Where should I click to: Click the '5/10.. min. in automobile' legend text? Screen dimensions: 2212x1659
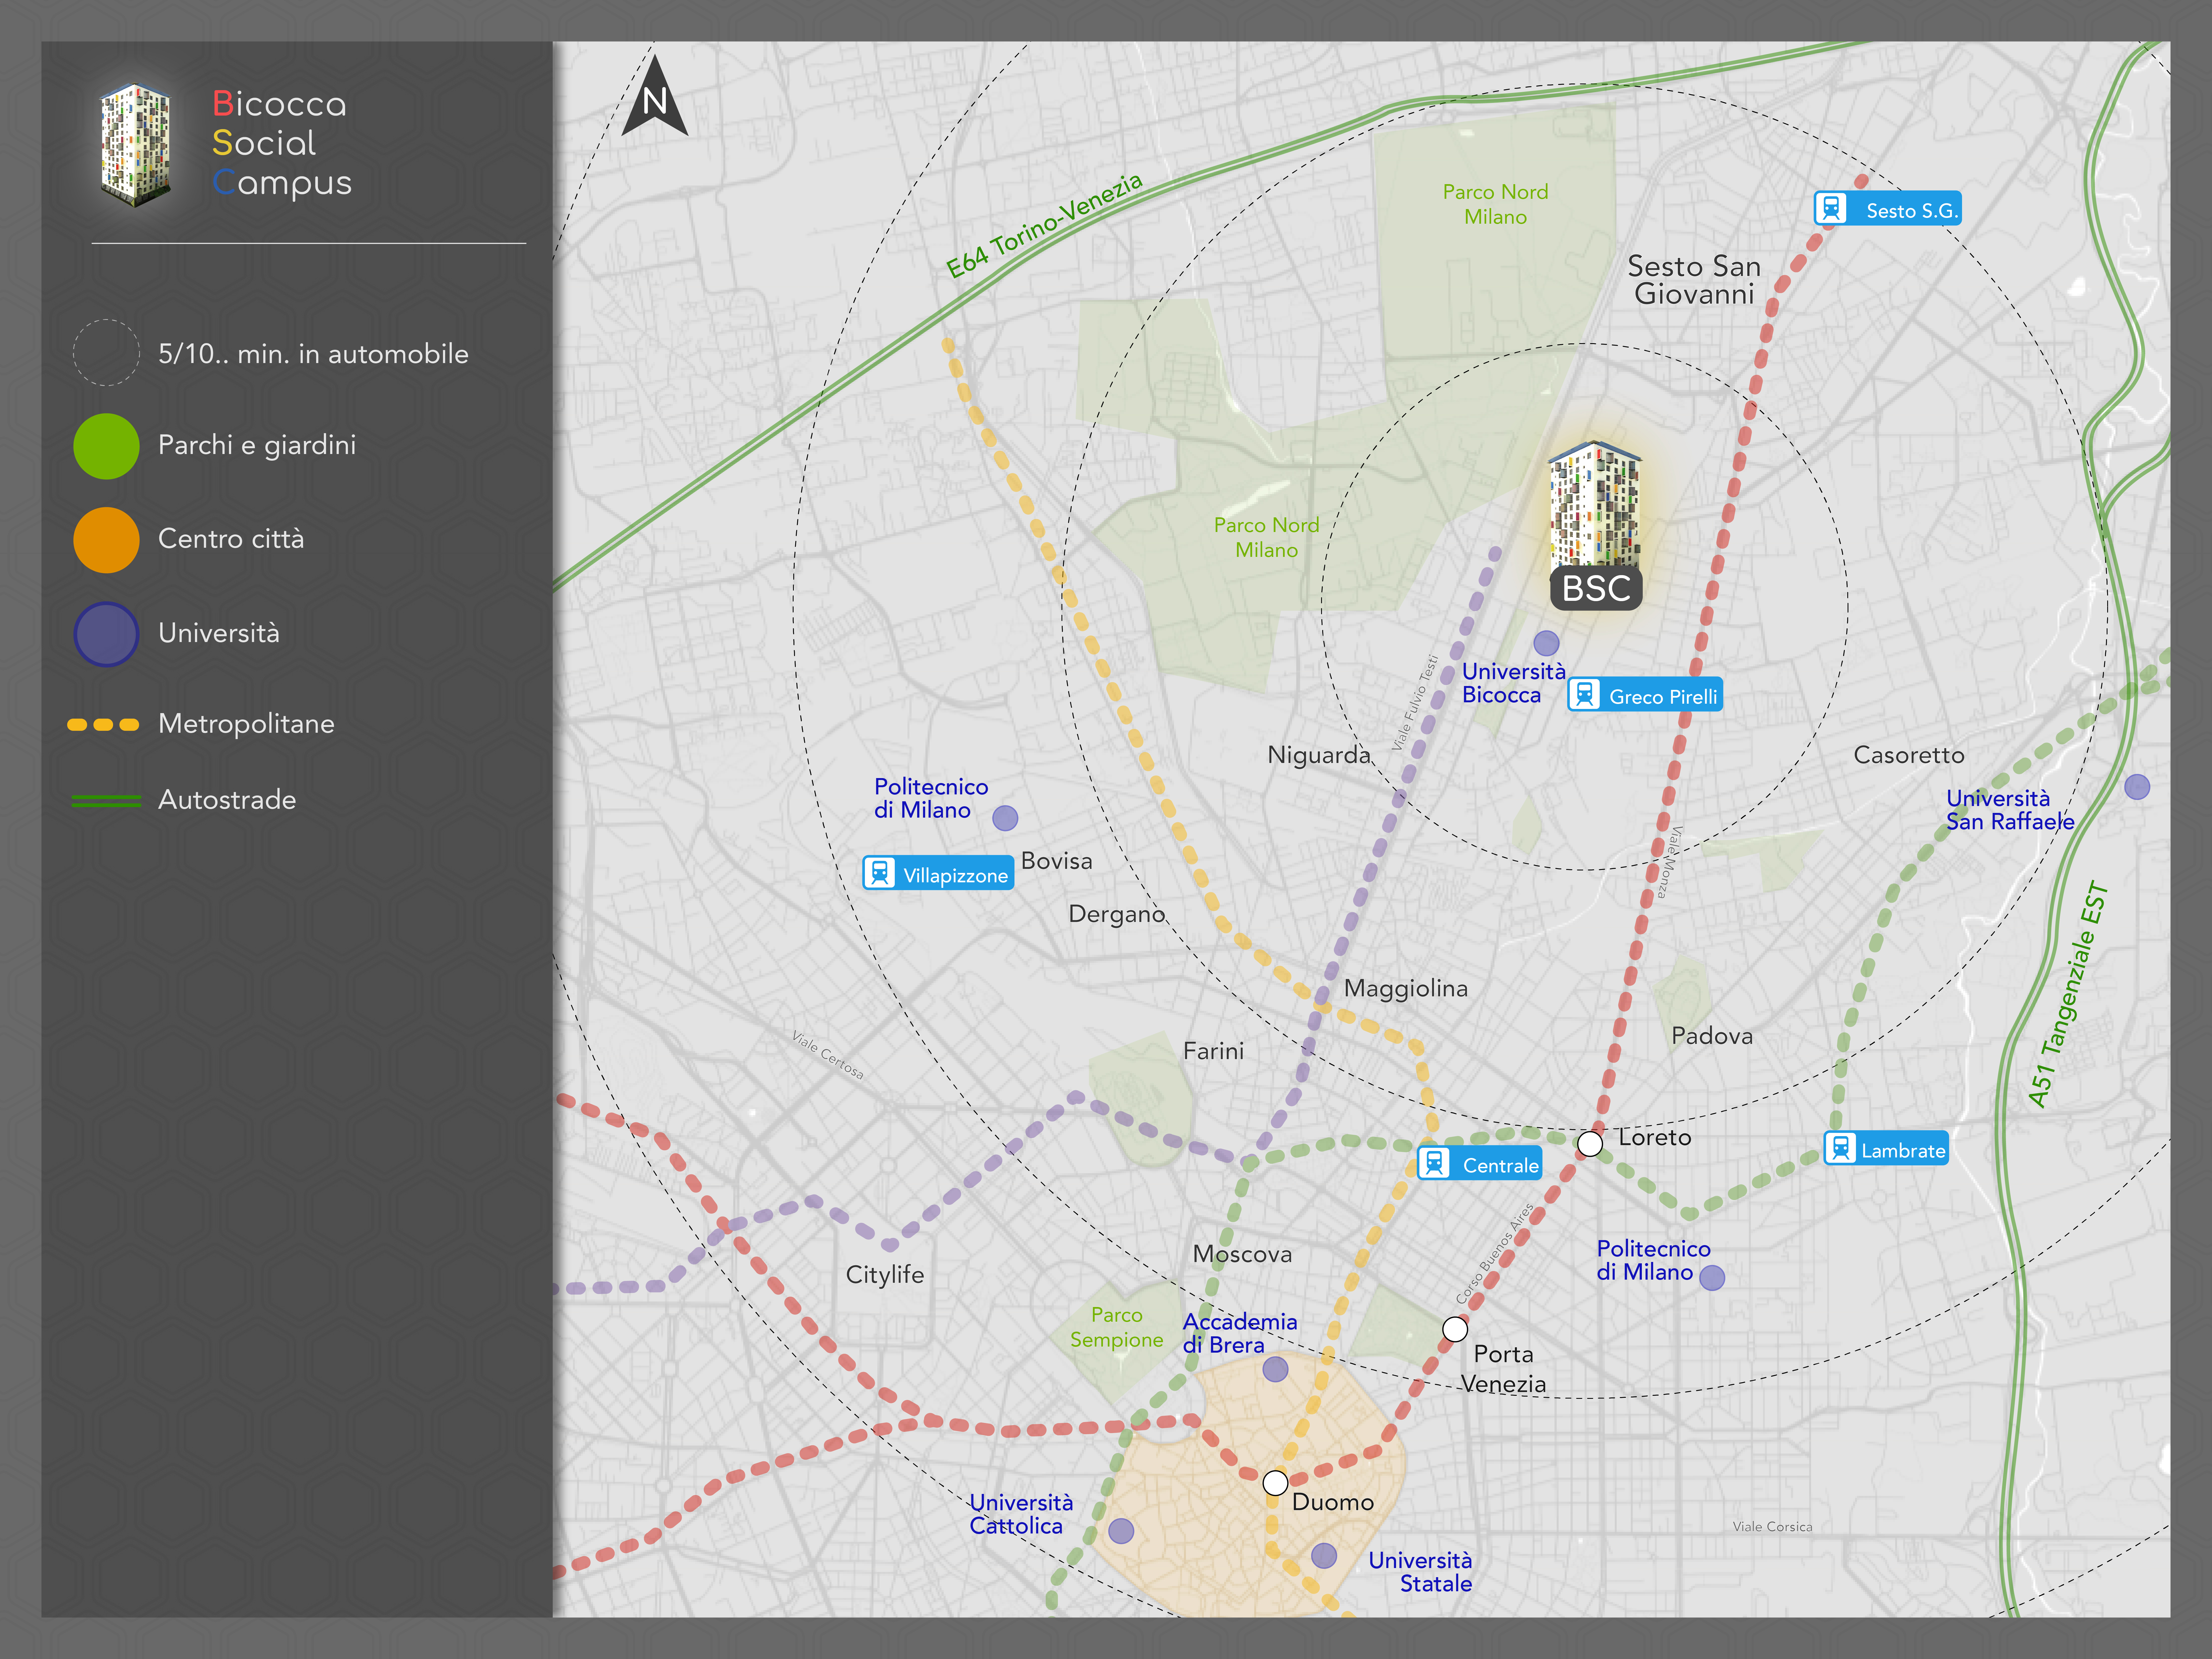click(x=313, y=354)
